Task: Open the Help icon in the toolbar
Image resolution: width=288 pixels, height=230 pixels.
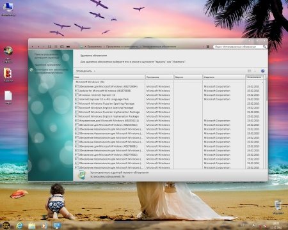Action: 262,71
